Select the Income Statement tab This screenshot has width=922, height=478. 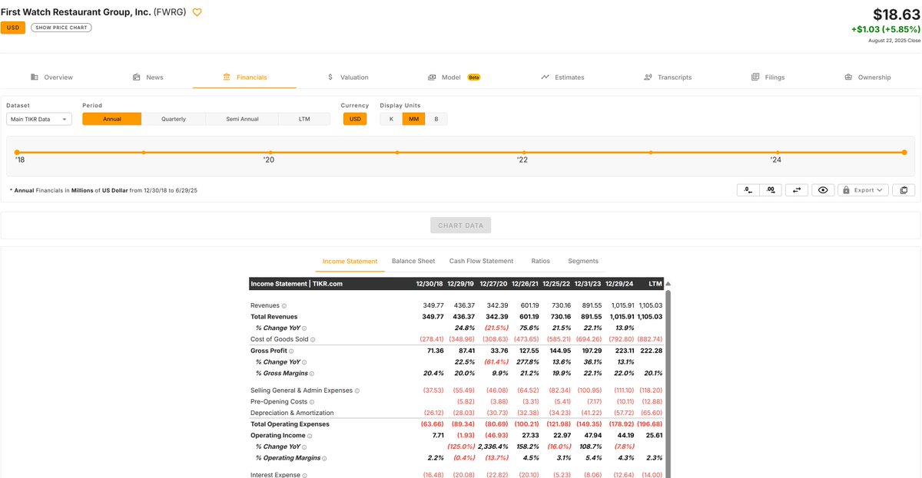[x=350, y=261]
